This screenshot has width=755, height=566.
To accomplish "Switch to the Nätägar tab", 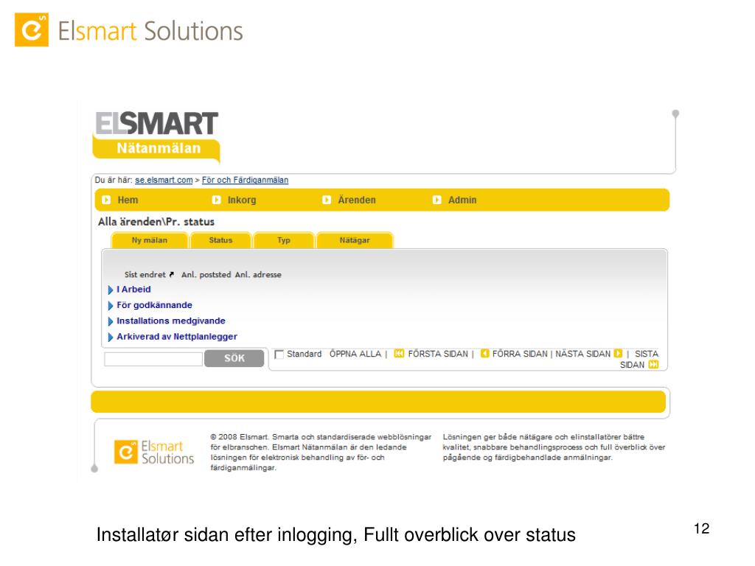I will (x=355, y=240).
